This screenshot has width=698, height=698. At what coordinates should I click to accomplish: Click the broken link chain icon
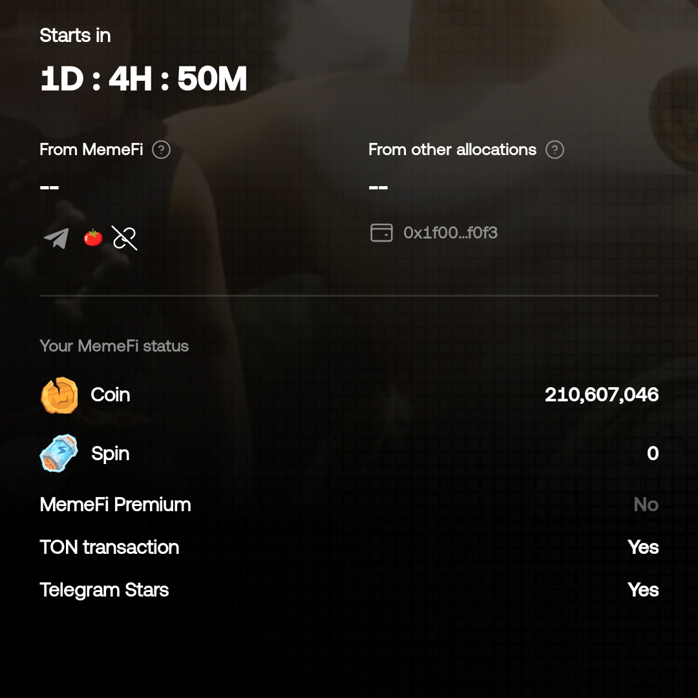coord(124,238)
